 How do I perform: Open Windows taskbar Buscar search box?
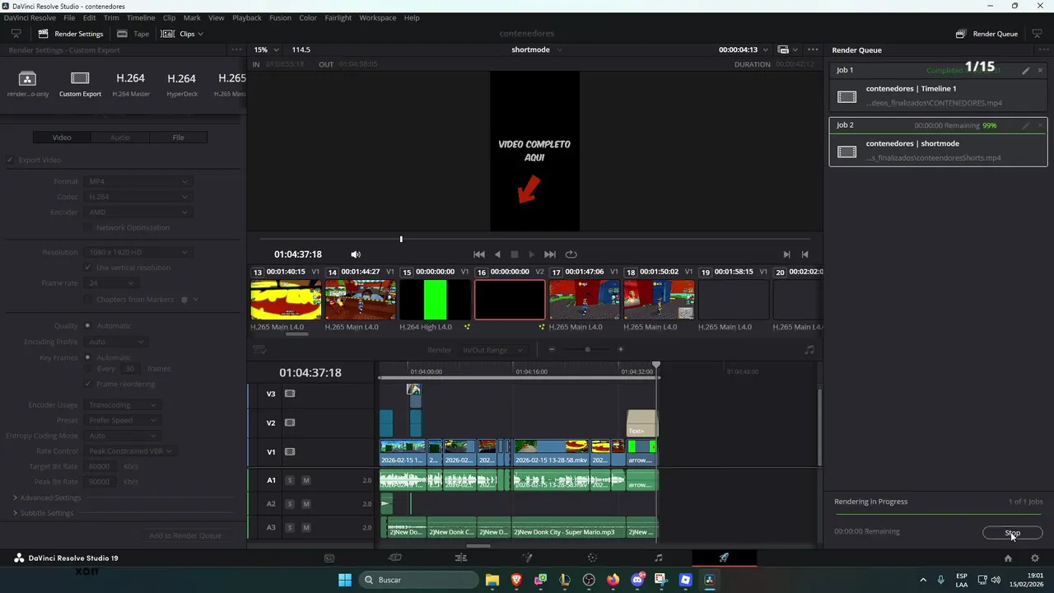(x=418, y=580)
